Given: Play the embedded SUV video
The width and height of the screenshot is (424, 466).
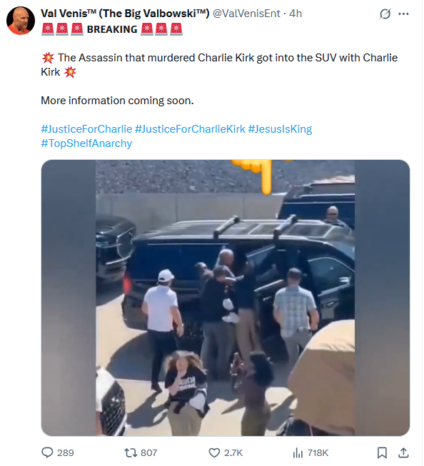Looking at the screenshot, I should click(x=226, y=298).
